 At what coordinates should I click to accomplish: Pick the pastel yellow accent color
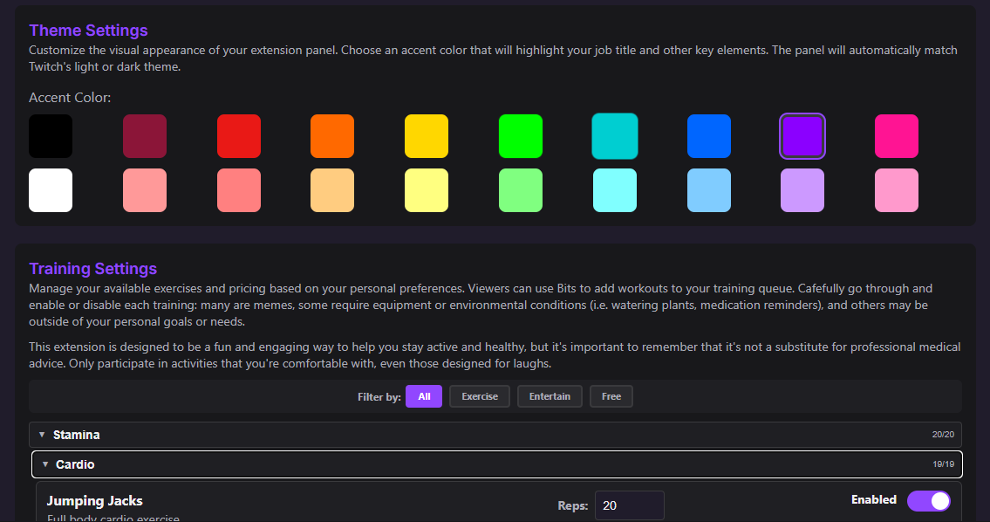click(x=427, y=190)
